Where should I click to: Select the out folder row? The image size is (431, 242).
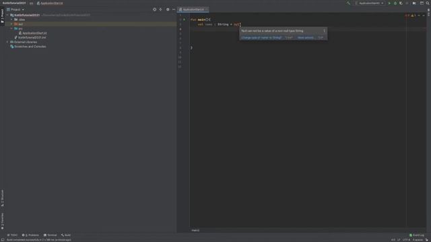[x=91, y=24]
